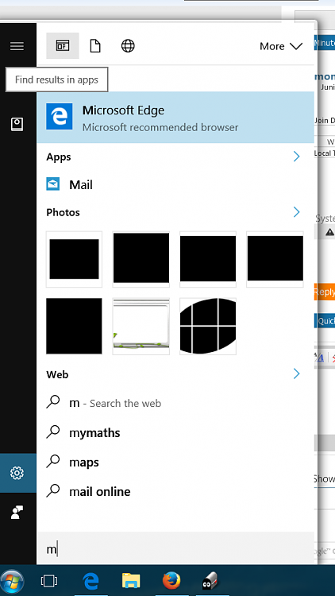Screen dimensions: 335x596
Task: Select 'm - Search the web' suggestion
Action: (x=175, y=403)
